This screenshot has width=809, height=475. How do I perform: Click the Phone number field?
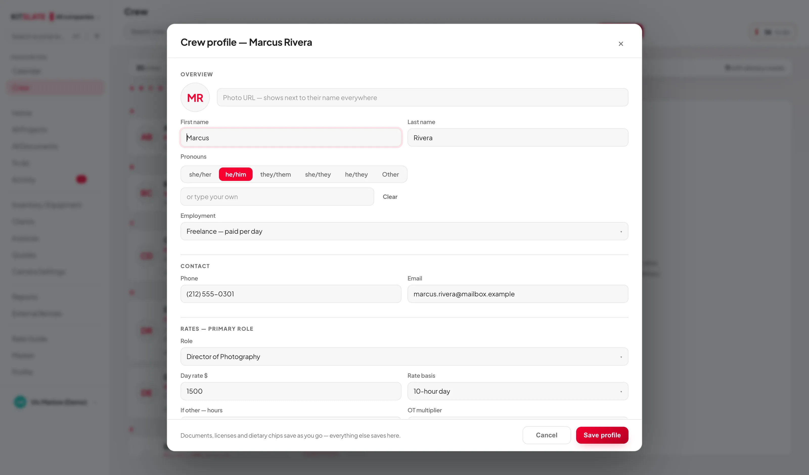291,294
